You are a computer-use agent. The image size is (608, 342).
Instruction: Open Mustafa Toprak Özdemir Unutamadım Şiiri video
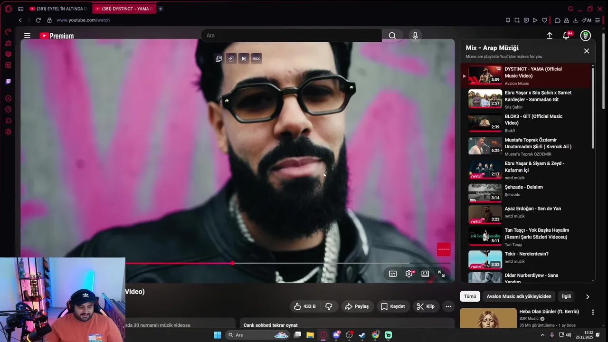[x=526, y=147]
